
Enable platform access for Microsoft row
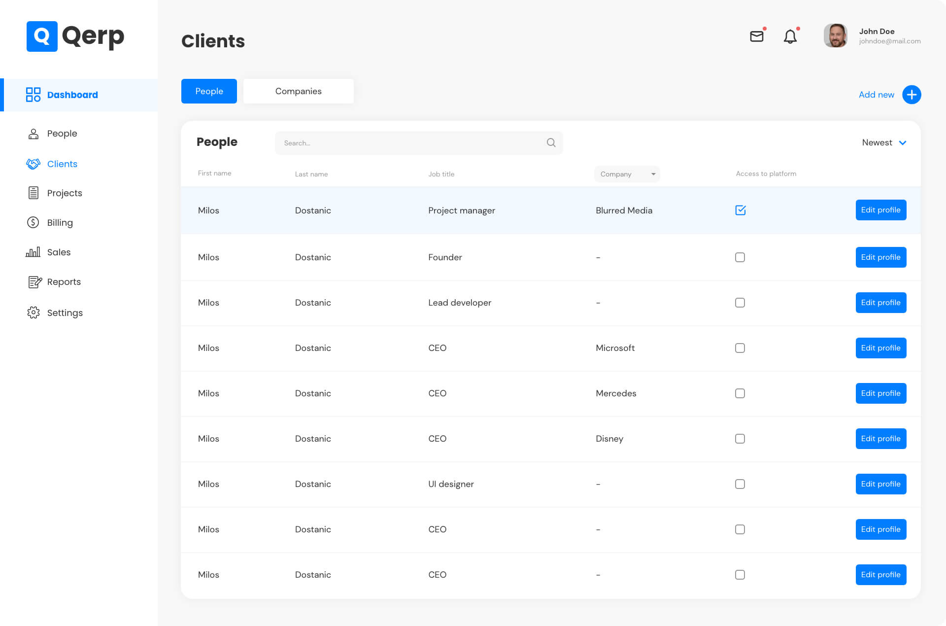[x=740, y=348]
